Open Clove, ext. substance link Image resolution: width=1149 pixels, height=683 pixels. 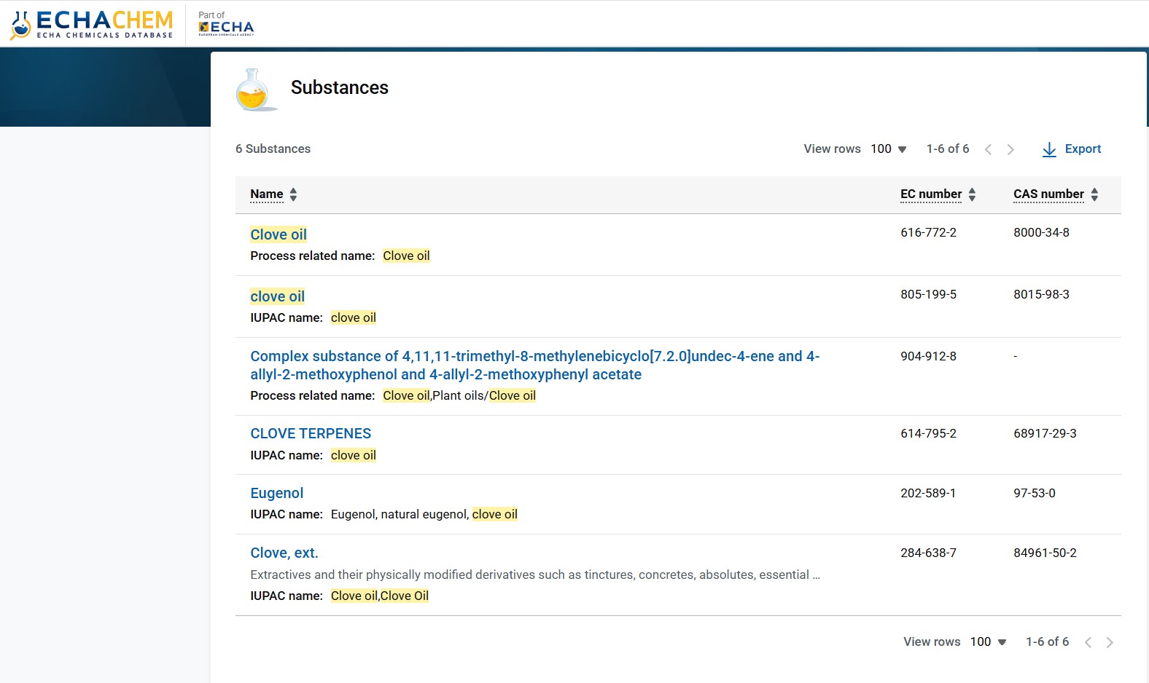pos(284,553)
